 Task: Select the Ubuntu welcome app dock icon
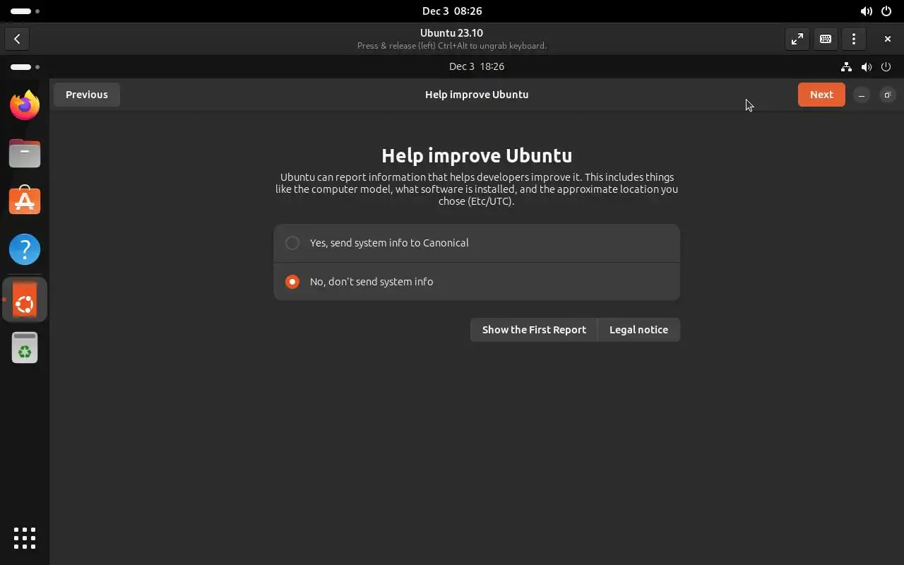pos(25,300)
